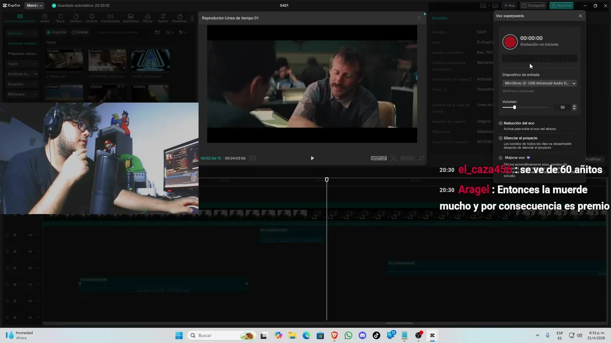Viewport: 611px width, 343px height.
Task: Open the Archivos multimedia tab
Action: coord(20,18)
